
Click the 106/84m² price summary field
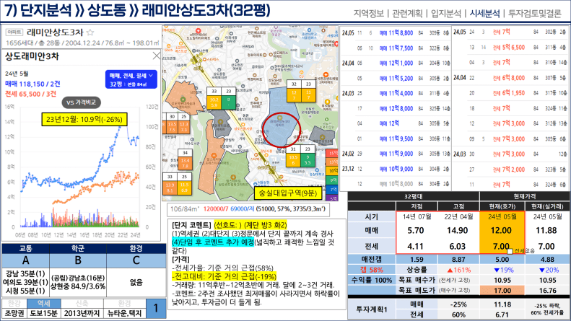coord(248,209)
